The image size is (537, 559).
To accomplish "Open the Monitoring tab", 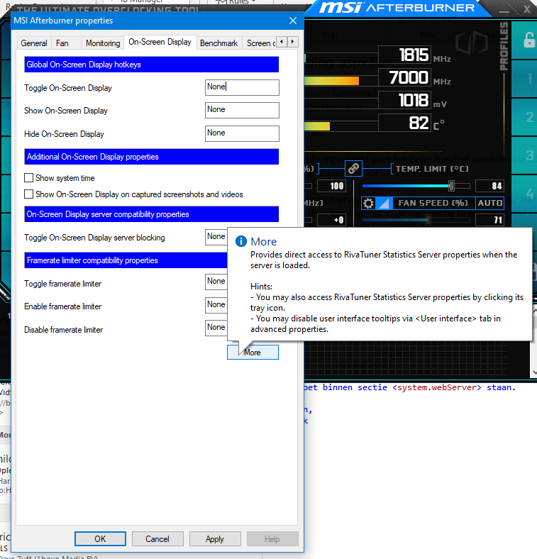I will [x=103, y=43].
